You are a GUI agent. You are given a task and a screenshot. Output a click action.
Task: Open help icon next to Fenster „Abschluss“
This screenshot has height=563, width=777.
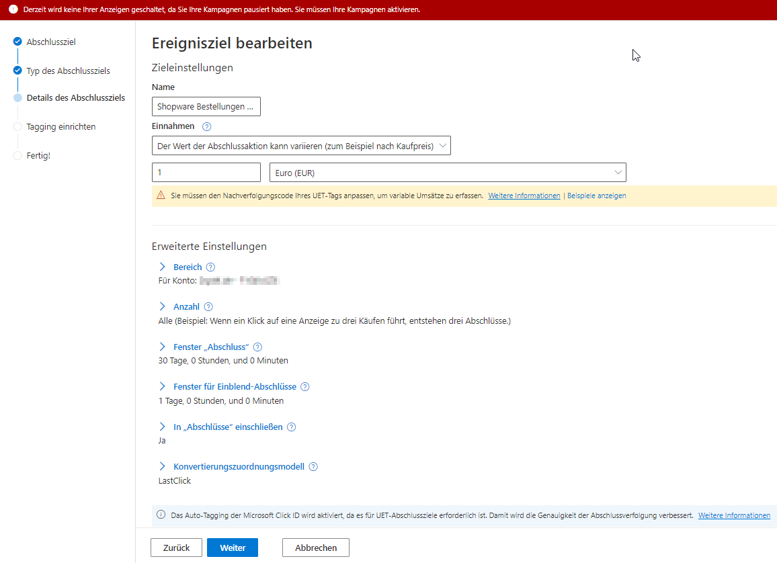257,347
